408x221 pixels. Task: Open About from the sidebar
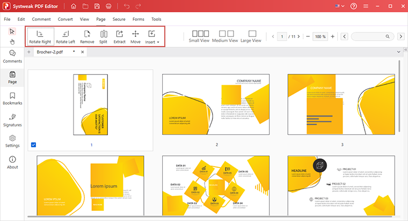12,163
